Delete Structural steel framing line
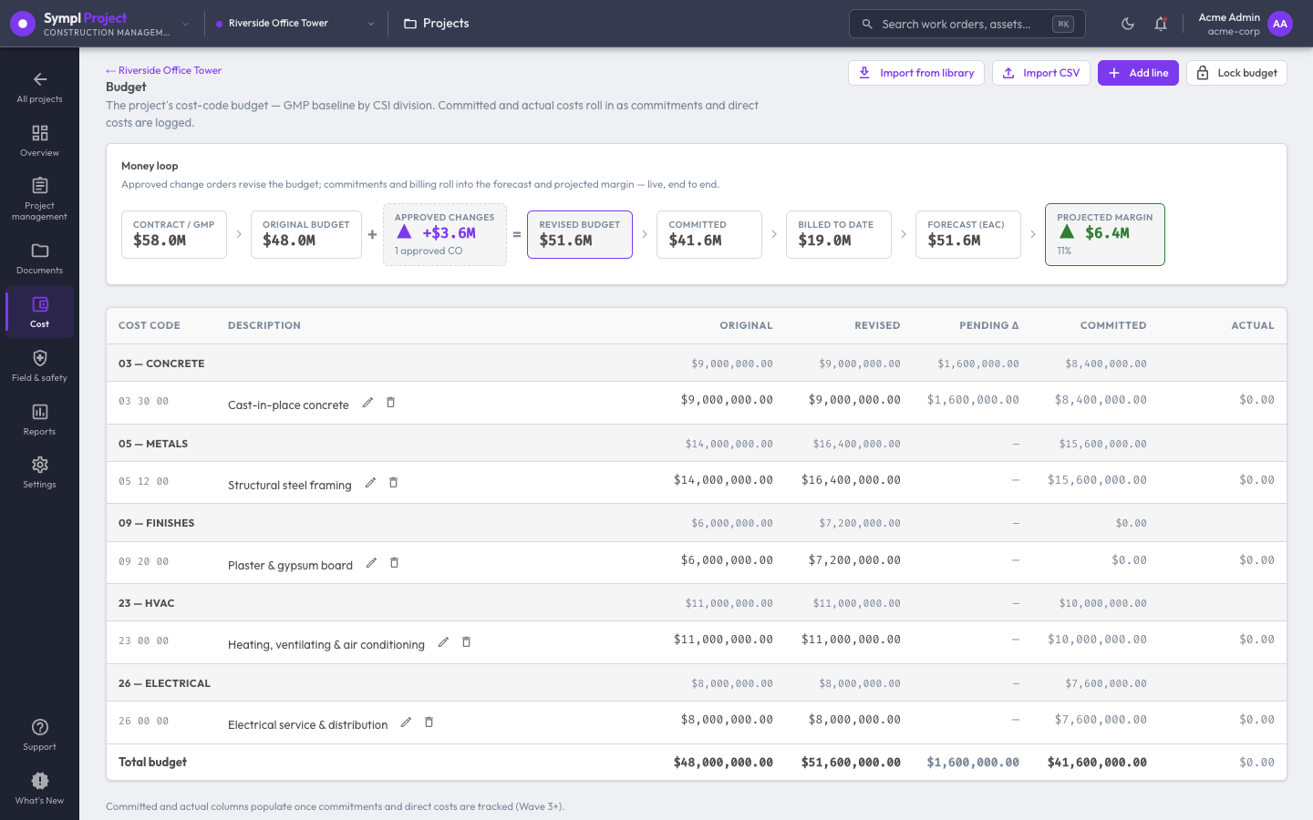Viewport: 1313px width, 820px height. coord(393,483)
